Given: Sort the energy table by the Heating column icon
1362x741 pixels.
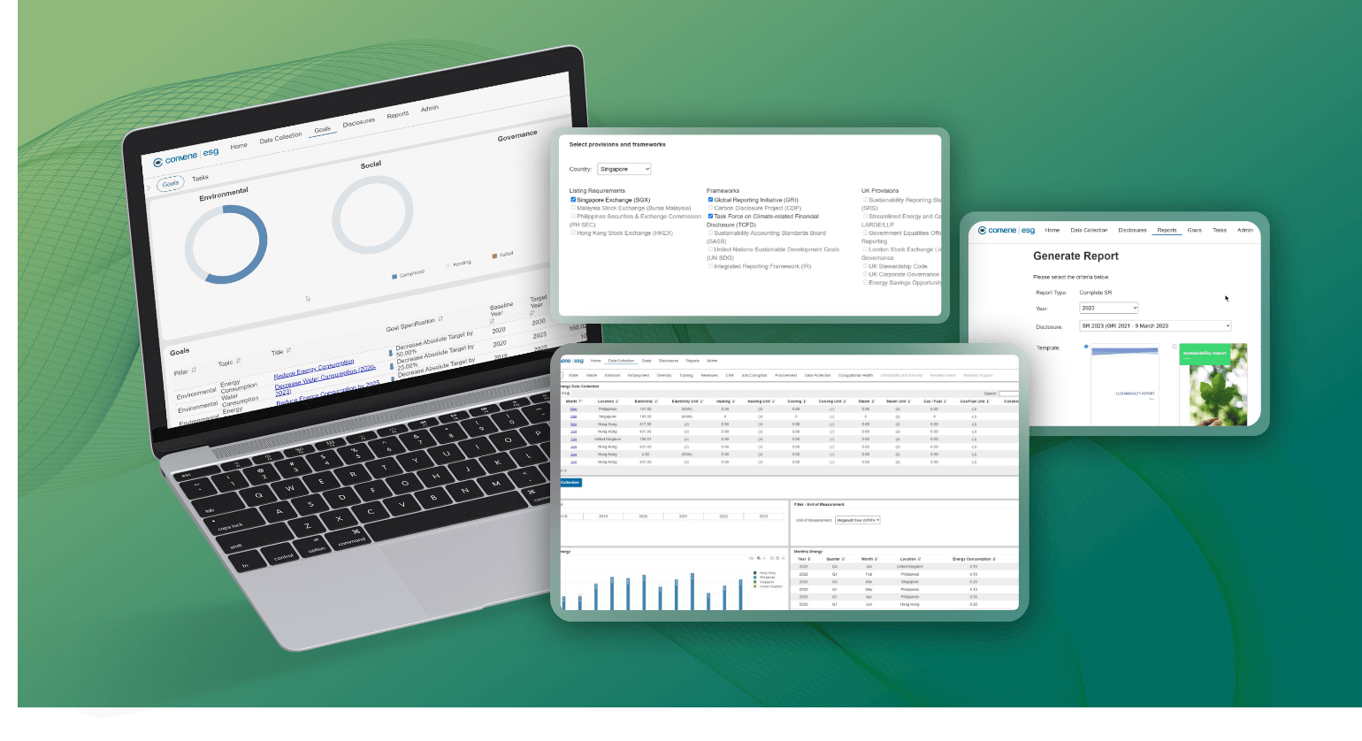Looking at the screenshot, I should 734,401.
